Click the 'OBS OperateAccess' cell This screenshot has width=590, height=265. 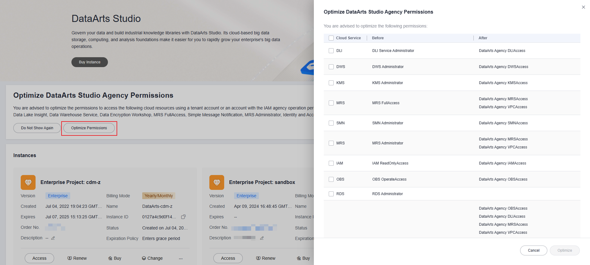click(389, 179)
